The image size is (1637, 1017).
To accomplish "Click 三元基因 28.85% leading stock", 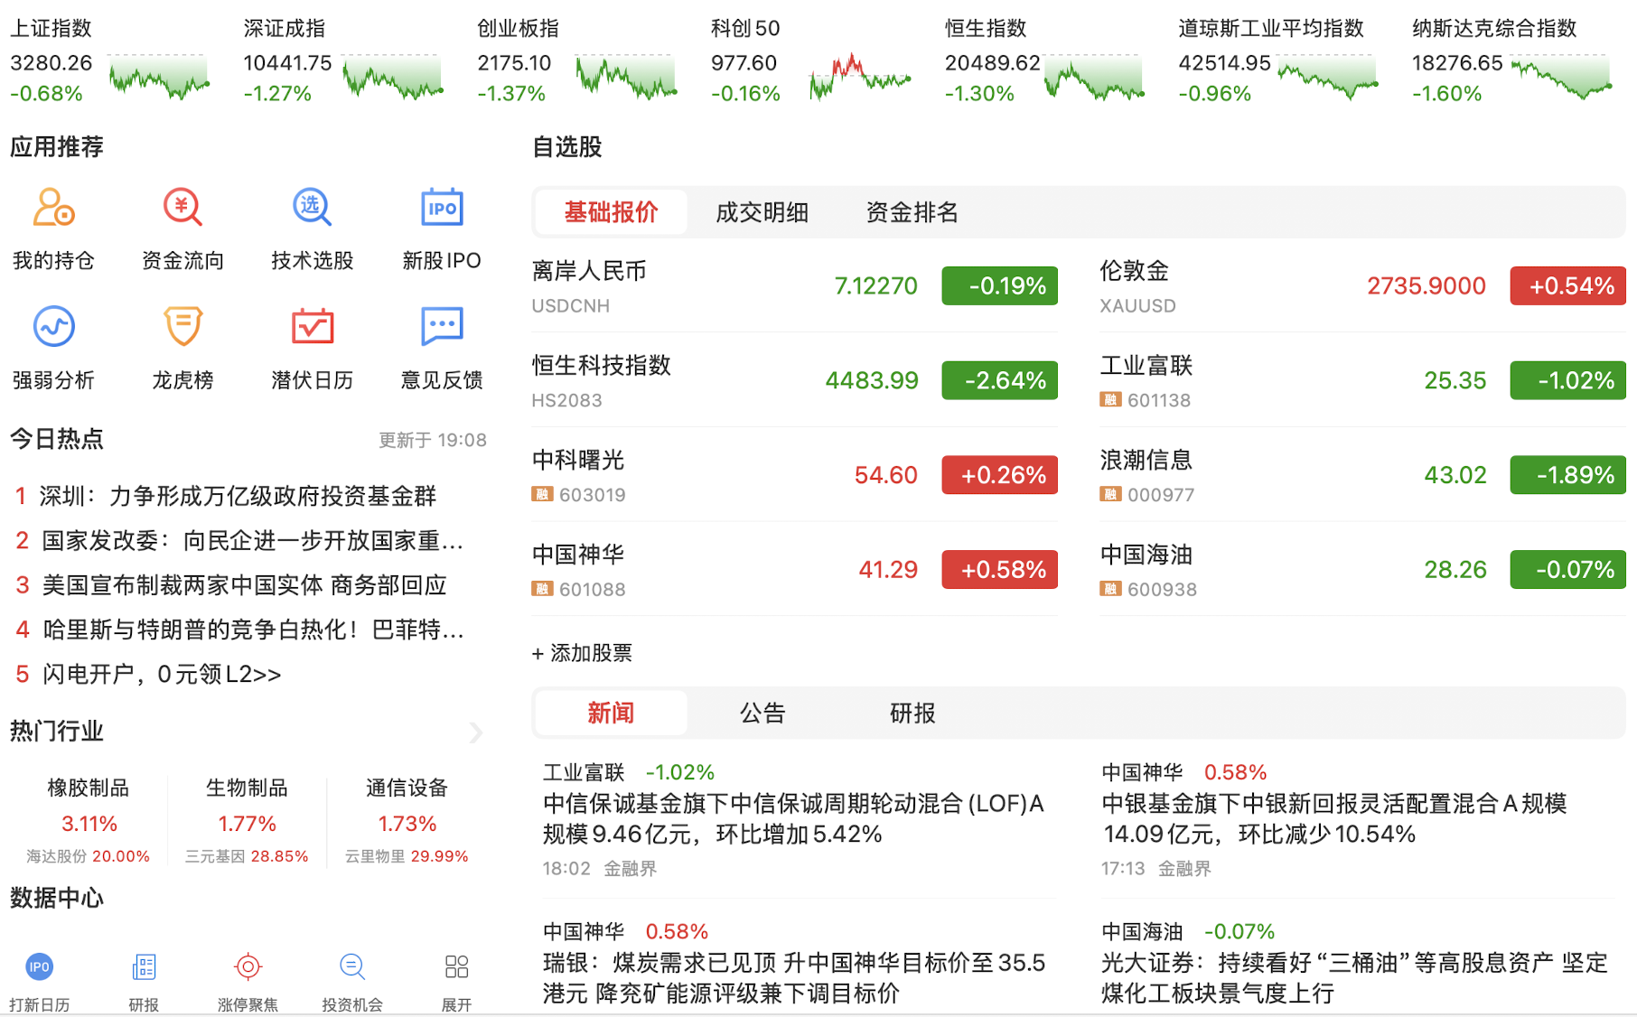I will pyautogui.click(x=247, y=856).
